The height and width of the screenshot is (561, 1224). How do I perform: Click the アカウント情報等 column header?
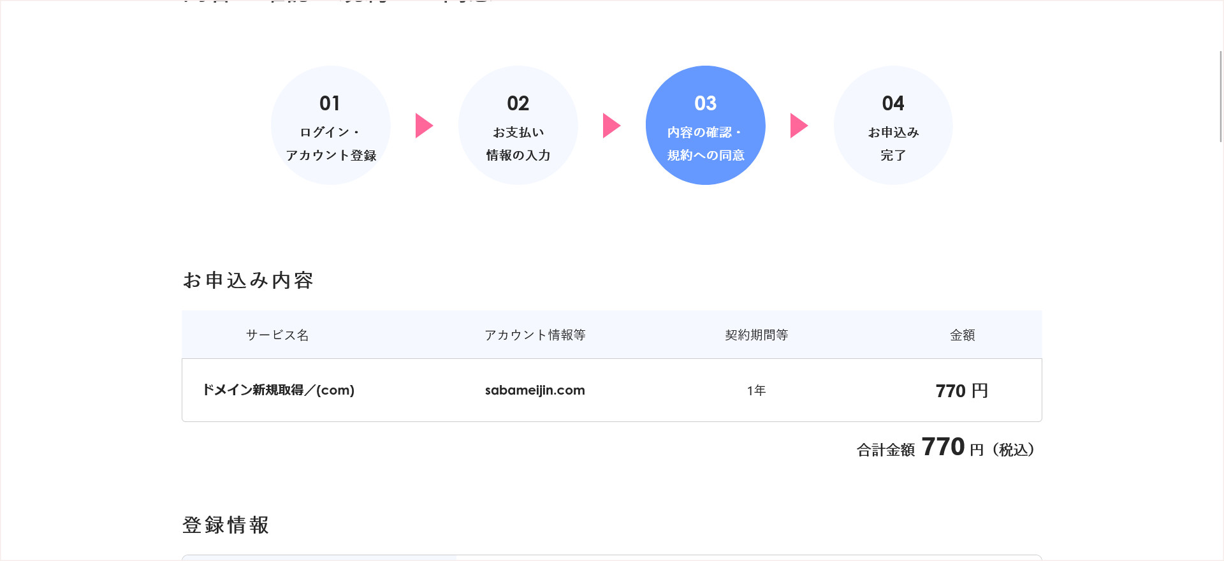click(x=534, y=335)
